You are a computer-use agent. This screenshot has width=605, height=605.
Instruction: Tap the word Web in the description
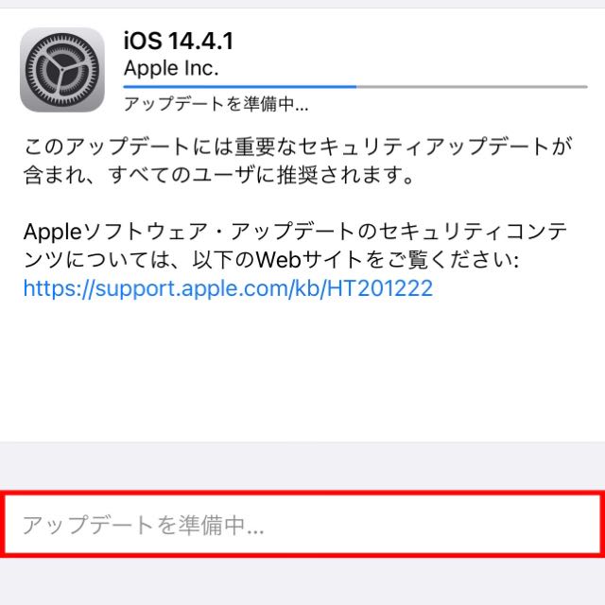click(279, 260)
